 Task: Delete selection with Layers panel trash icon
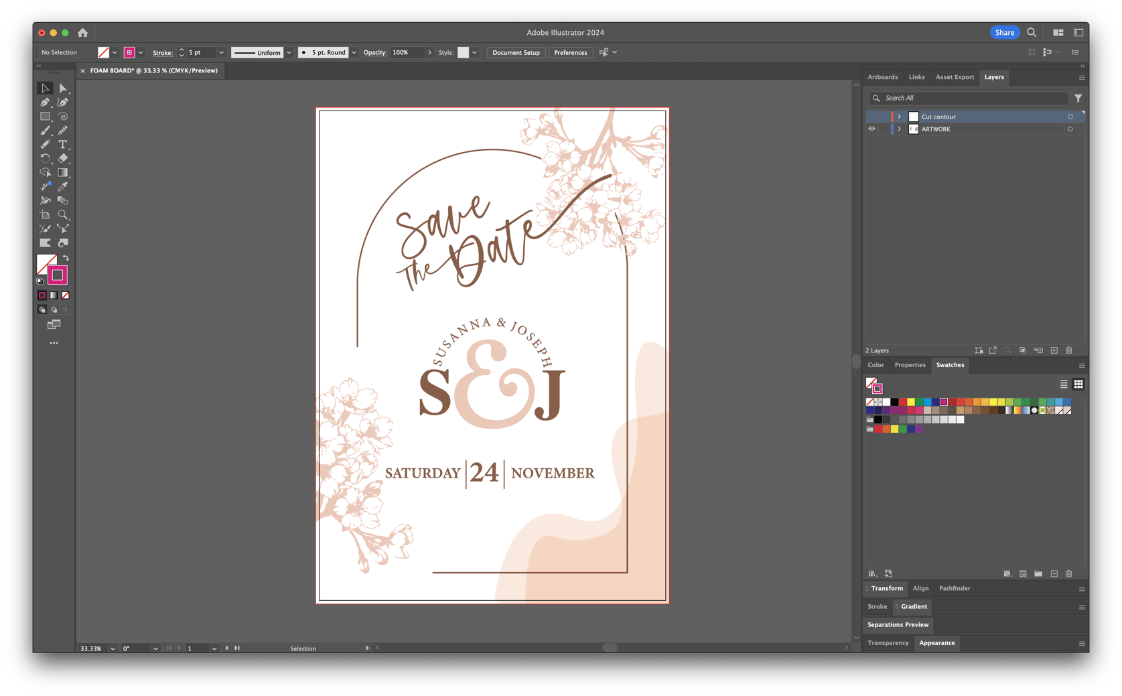click(1069, 350)
